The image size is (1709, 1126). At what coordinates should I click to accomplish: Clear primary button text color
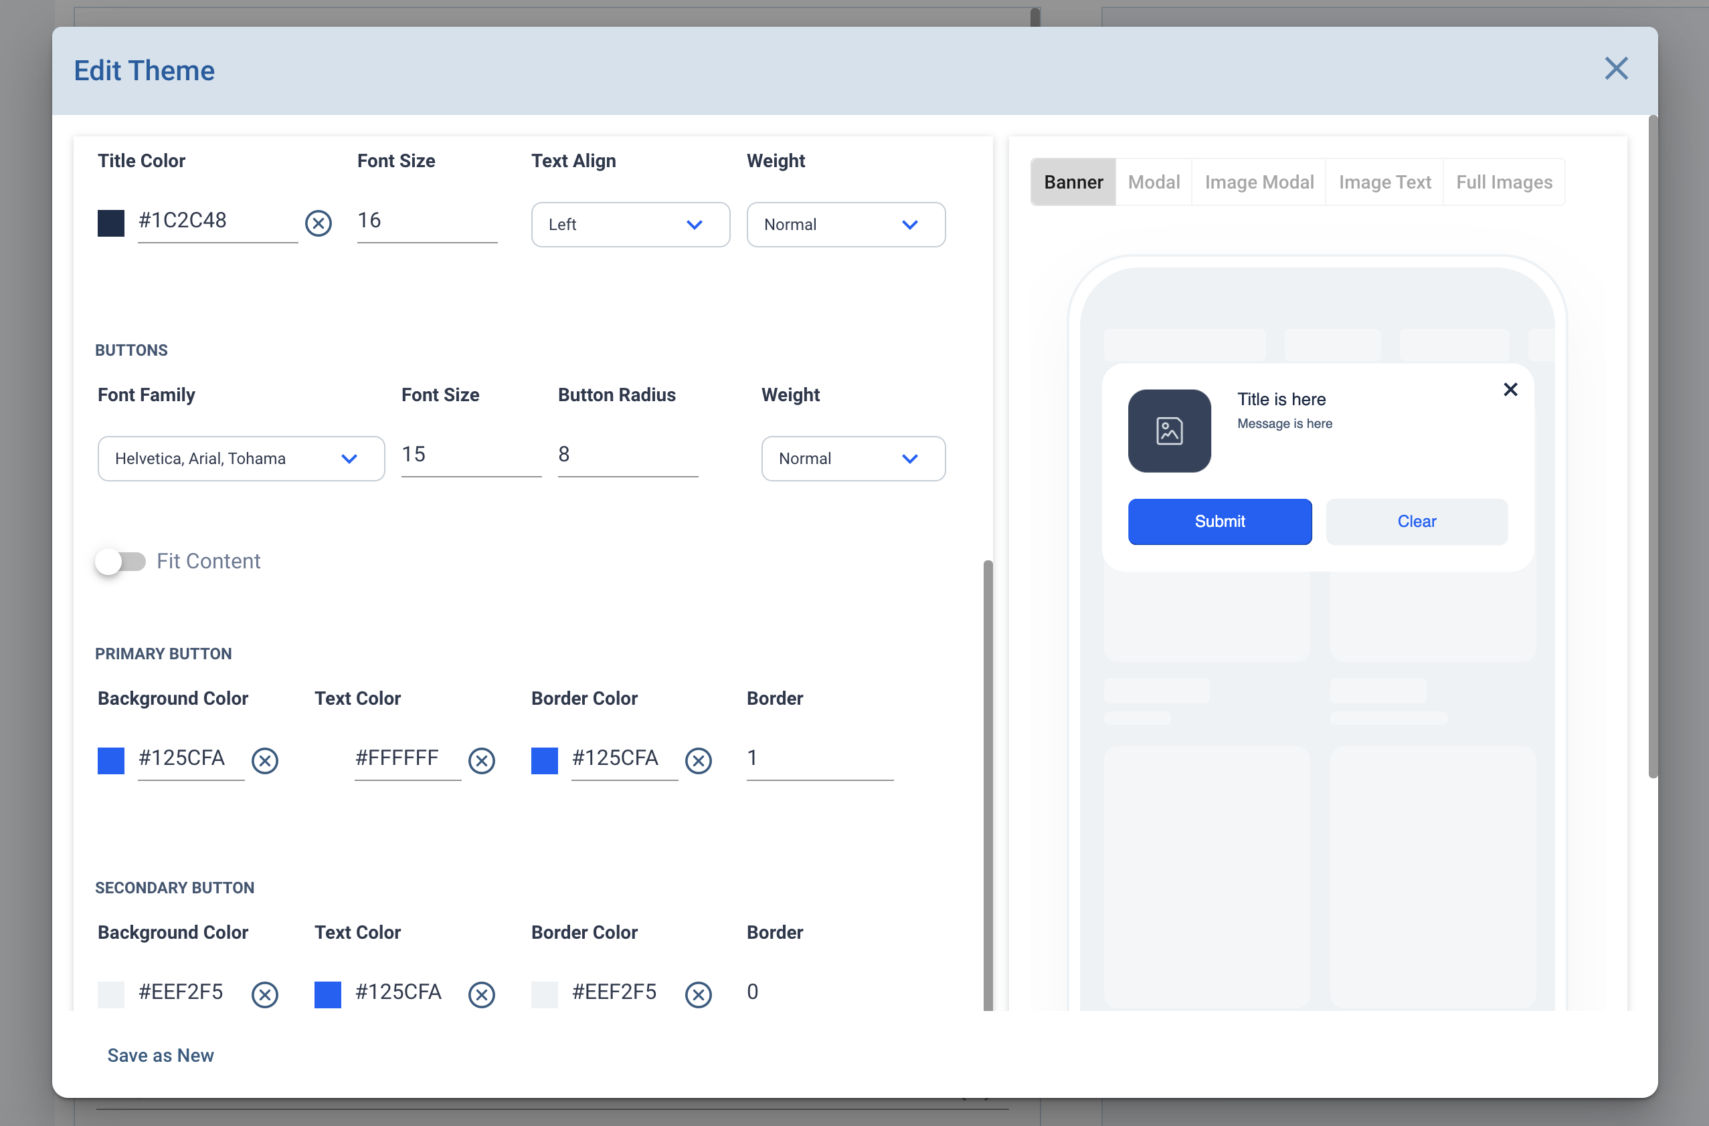(481, 760)
